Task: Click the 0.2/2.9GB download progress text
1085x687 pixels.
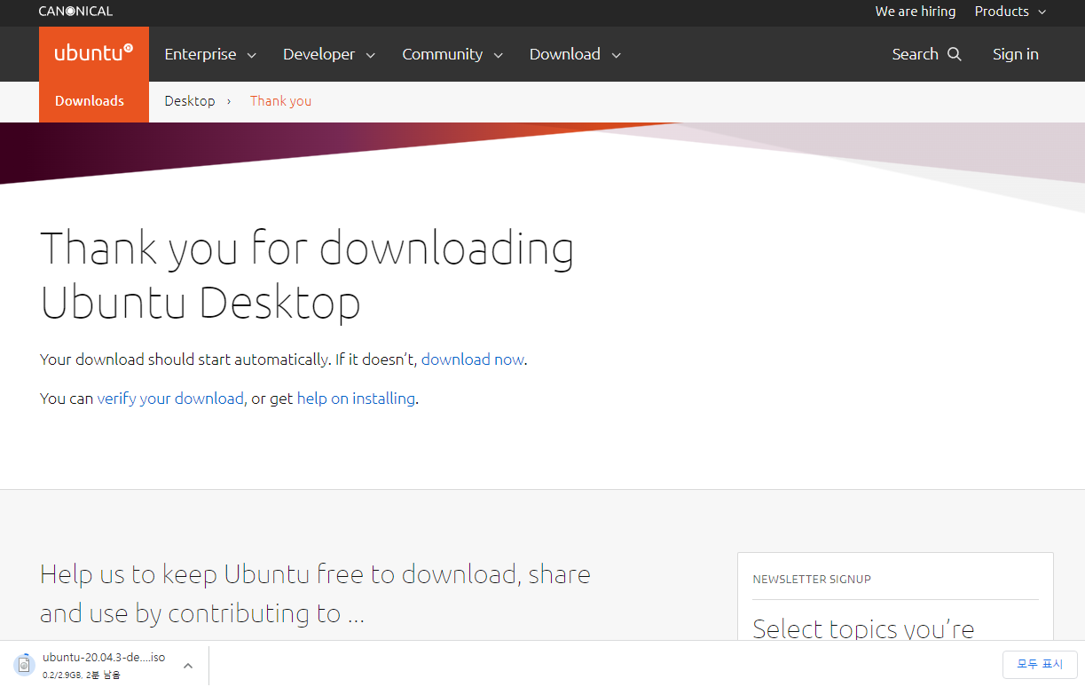Action: (x=81, y=675)
